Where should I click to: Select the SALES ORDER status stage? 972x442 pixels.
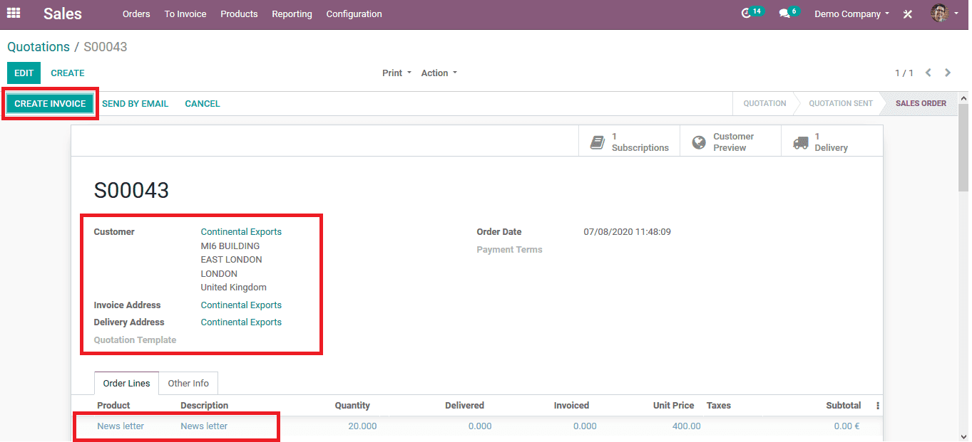921,103
